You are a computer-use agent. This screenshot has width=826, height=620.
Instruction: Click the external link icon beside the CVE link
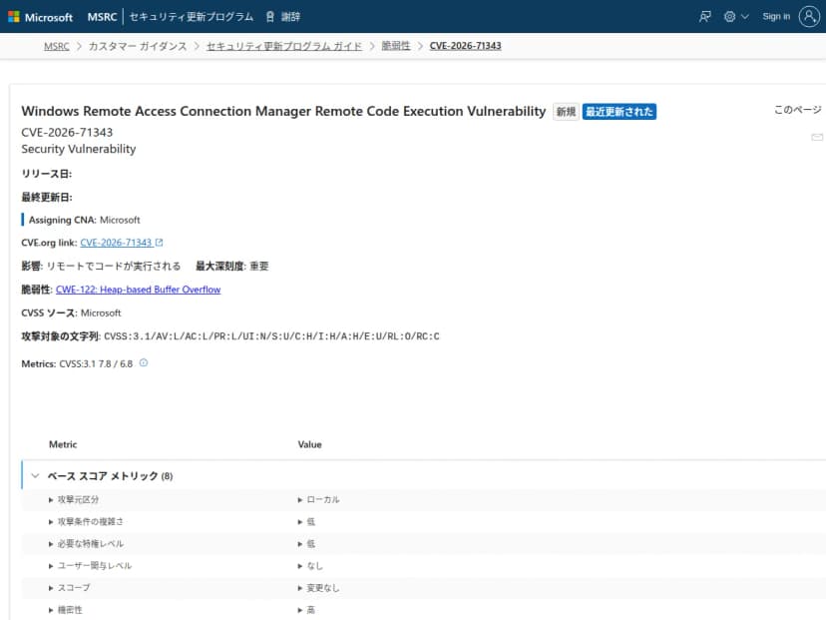pos(159,243)
